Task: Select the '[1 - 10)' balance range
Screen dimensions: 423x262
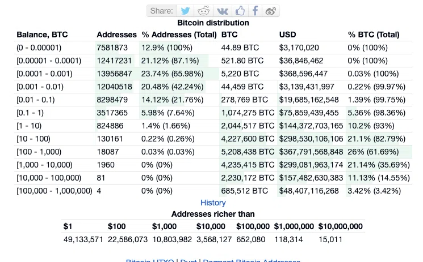Action: pos(29,126)
